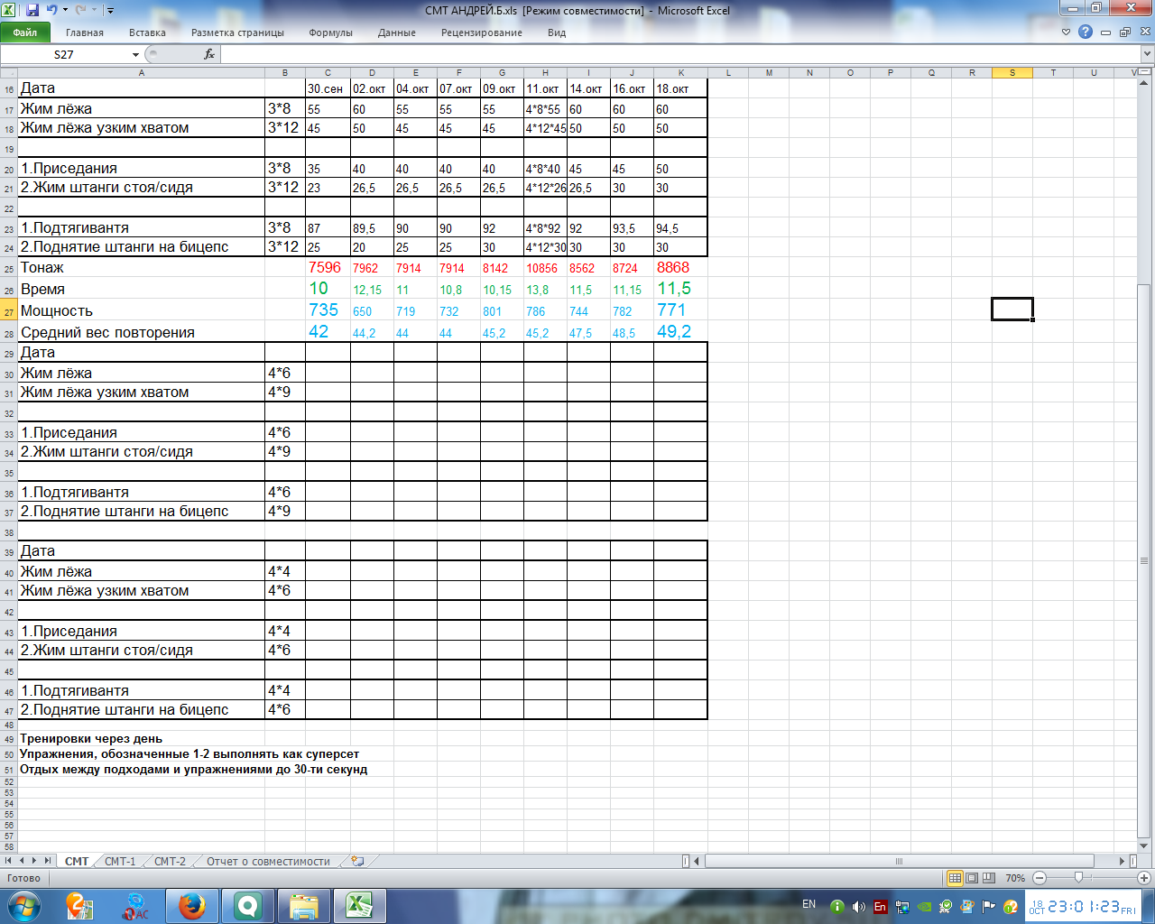Open the Name Box dropdown arrow
The height and width of the screenshot is (924, 1155).
point(135,55)
